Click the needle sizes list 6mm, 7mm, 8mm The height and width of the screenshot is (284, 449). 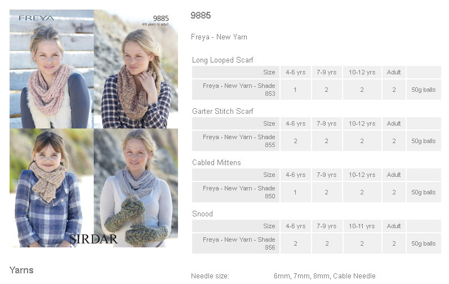pos(324,276)
